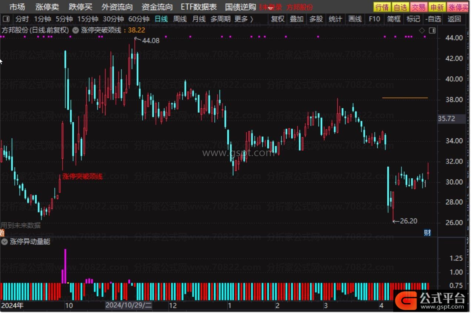The width and height of the screenshot is (471, 313).
Task: Toggle 叠加 overlay mode
Action: pos(297,19)
